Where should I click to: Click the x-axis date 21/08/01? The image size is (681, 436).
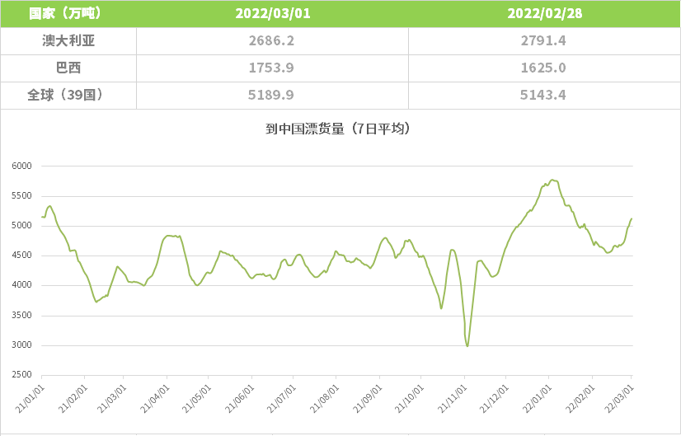coord(324,399)
